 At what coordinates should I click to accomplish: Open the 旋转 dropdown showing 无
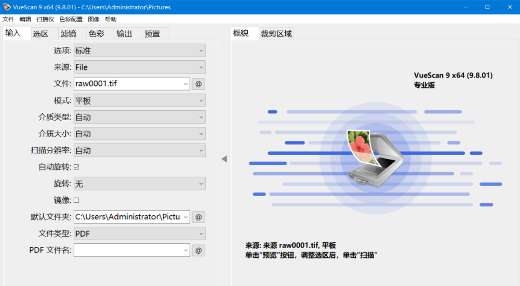coord(139,184)
